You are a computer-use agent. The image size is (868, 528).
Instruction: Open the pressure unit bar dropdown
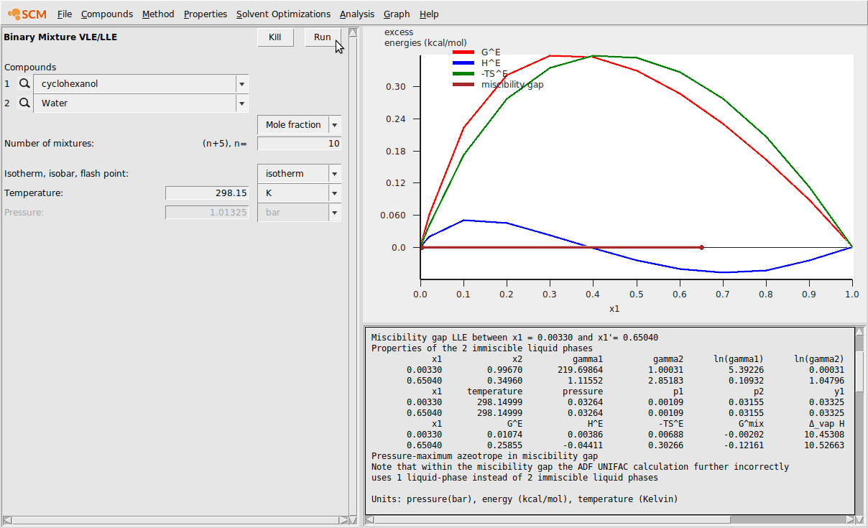(299, 213)
